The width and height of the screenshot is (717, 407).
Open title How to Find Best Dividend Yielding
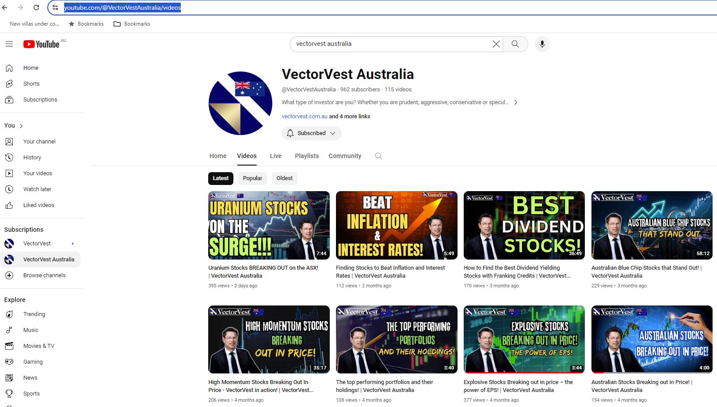pyautogui.click(x=517, y=272)
